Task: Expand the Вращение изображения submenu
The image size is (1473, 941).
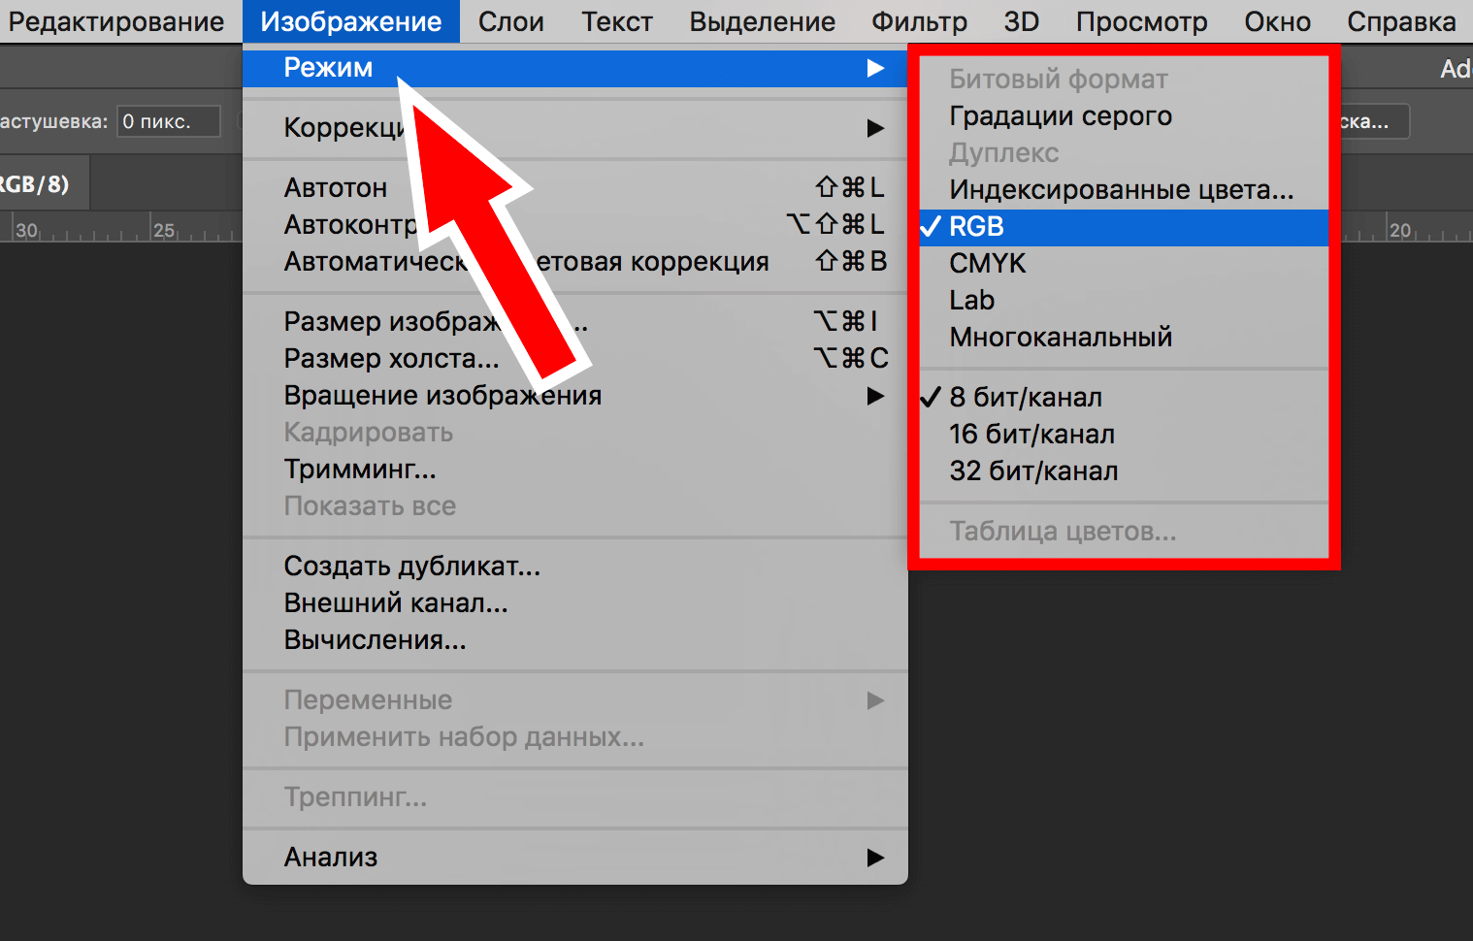Action: [x=442, y=396]
